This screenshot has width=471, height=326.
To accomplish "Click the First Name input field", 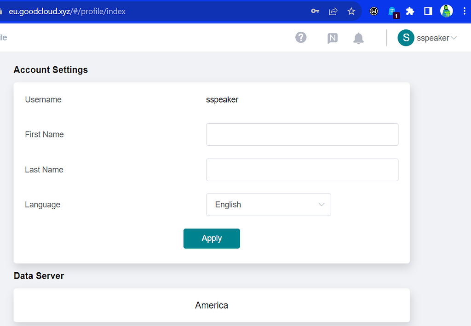I will (302, 134).
